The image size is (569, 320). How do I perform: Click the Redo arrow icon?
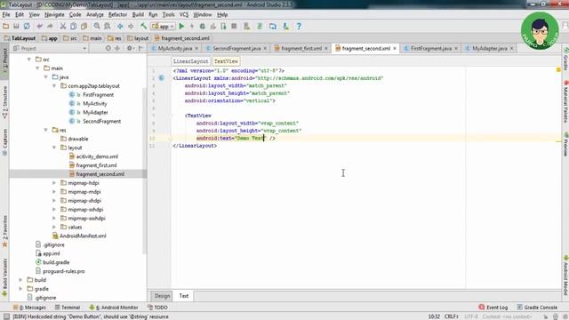[50, 26]
